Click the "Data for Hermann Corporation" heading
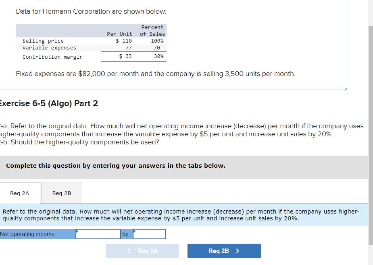373x265 pixels. click(91, 11)
